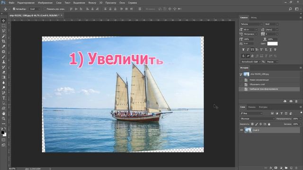Screen dimensions: 303x170
Task: Open the Tahoma font family dropdown
Action: [x=251, y=24]
